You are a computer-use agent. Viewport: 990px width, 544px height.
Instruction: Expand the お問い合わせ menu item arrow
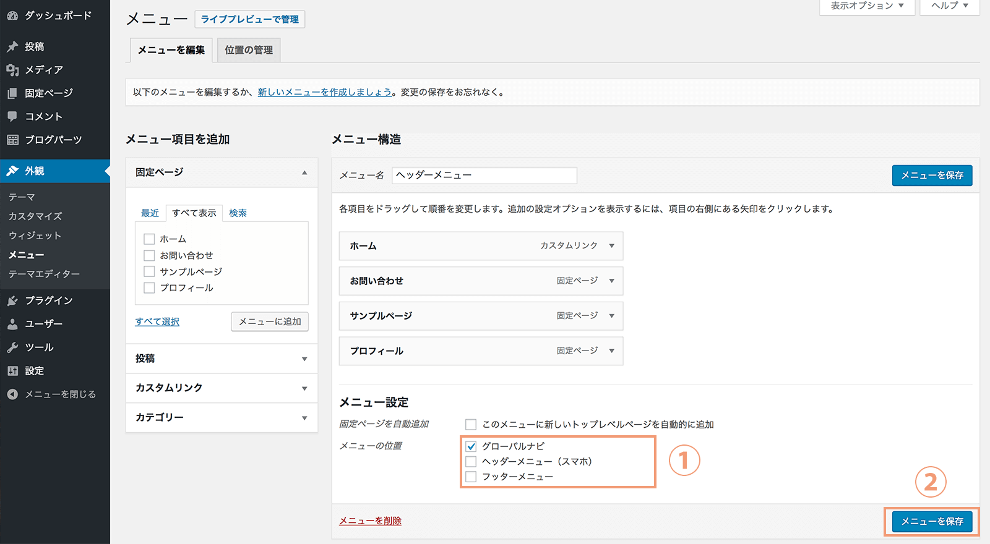click(611, 281)
